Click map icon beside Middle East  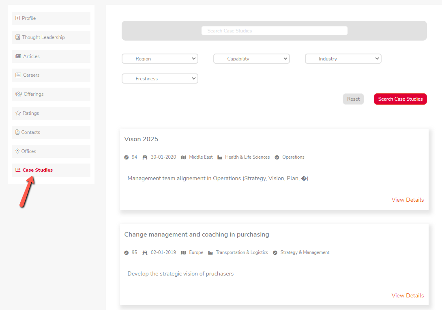183,157
